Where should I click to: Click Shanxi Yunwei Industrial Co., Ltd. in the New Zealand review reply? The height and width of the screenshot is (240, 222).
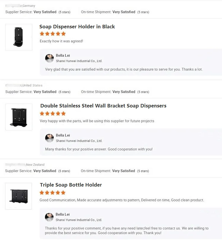coord(79,220)
